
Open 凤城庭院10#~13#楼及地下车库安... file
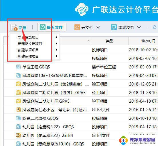(x=54, y=76)
